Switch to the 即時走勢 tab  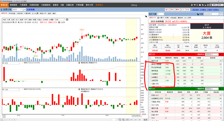12,13
